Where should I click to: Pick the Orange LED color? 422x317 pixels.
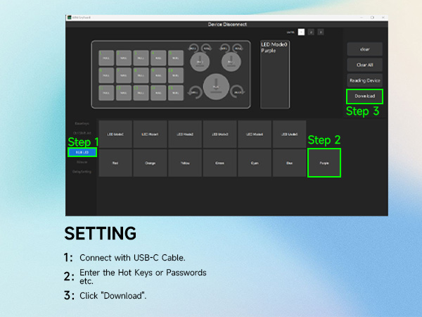coord(151,163)
